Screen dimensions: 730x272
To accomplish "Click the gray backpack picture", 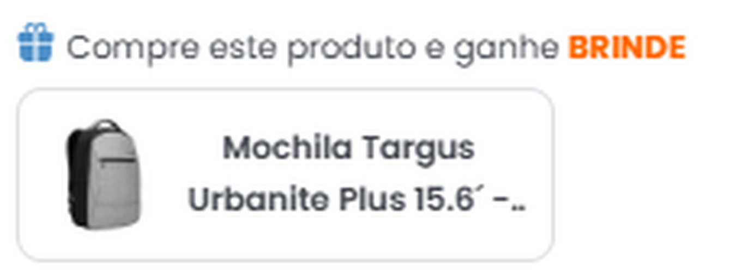I will point(104,174).
